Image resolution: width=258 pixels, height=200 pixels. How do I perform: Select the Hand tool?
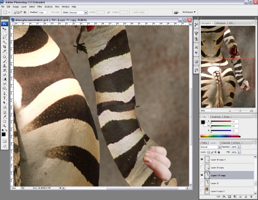4,122
